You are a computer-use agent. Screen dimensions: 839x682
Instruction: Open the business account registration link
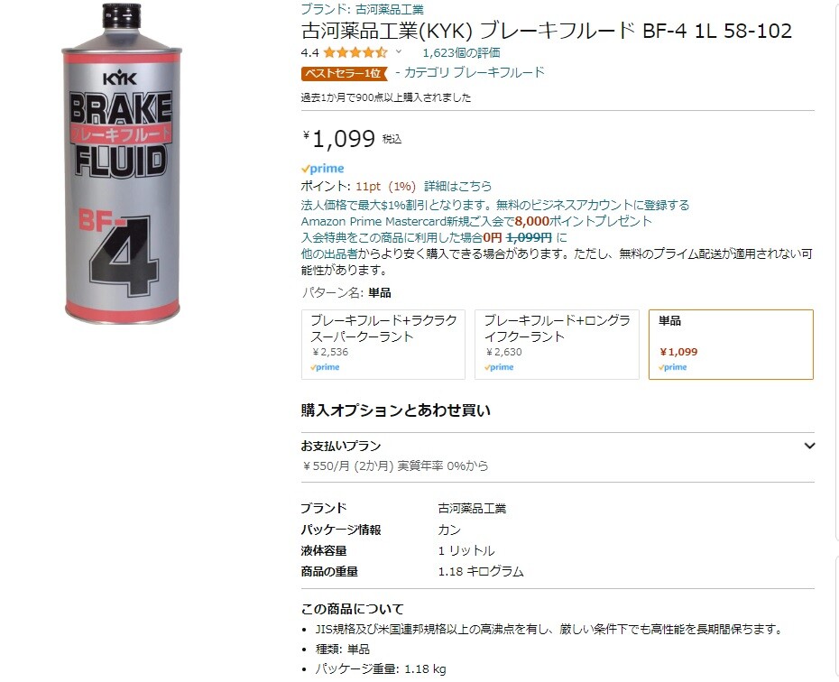click(x=495, y=205)
